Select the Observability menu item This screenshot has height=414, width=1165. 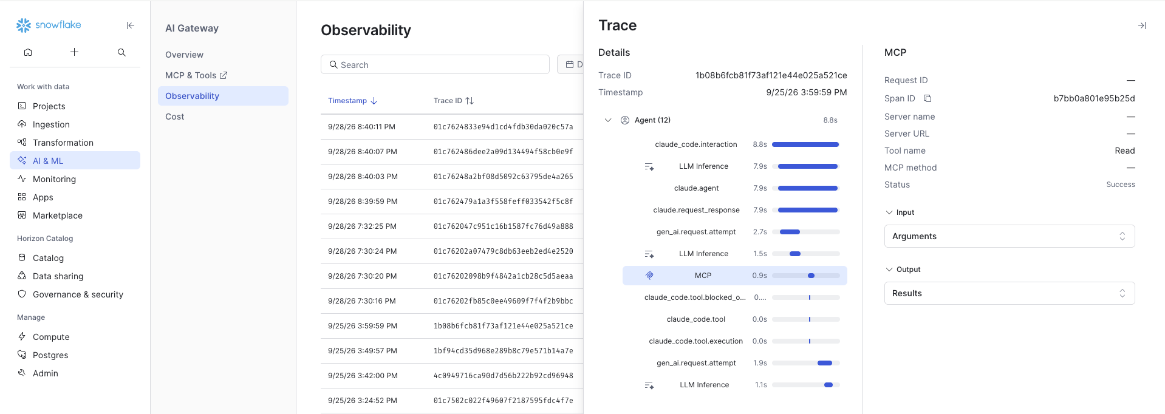223,96
